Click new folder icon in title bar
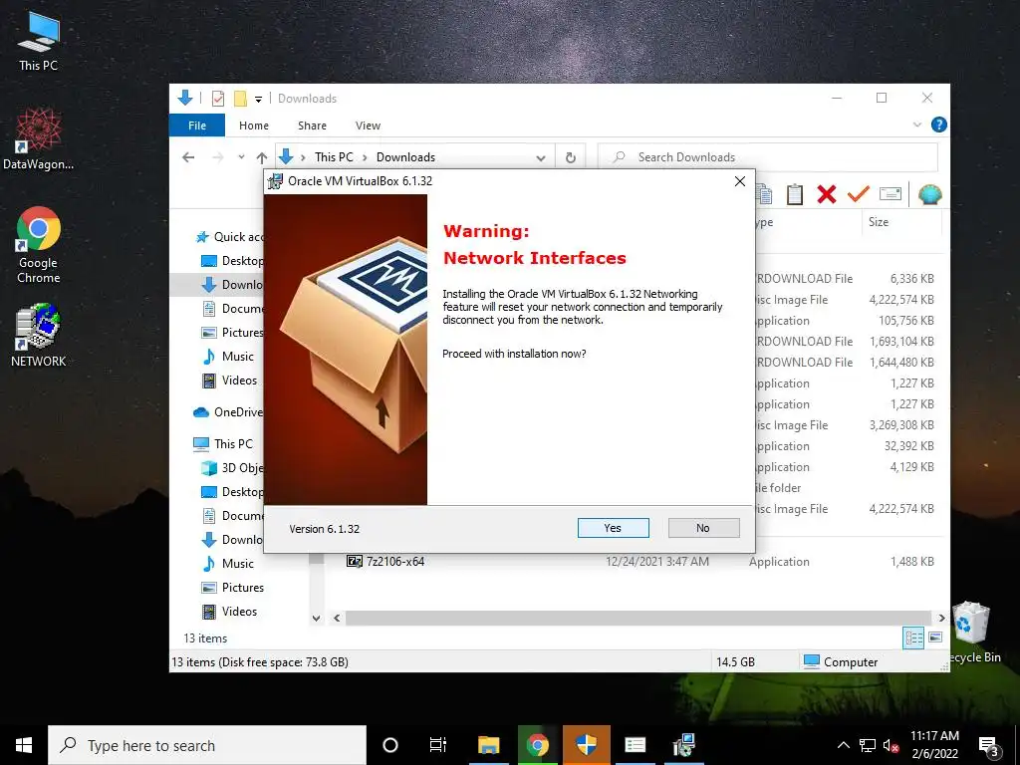Screen dimensions: 1020x765 240,99
